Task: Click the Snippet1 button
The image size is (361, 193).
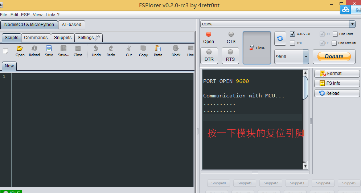Action: (x=245, y=183)
